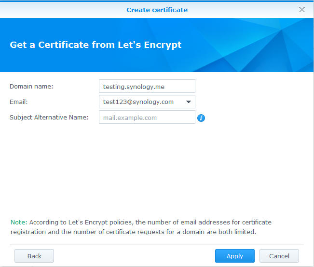Click the blank white area below the form fields
Image resolution: width=314 pixels, height=267 pixels.
157,169
